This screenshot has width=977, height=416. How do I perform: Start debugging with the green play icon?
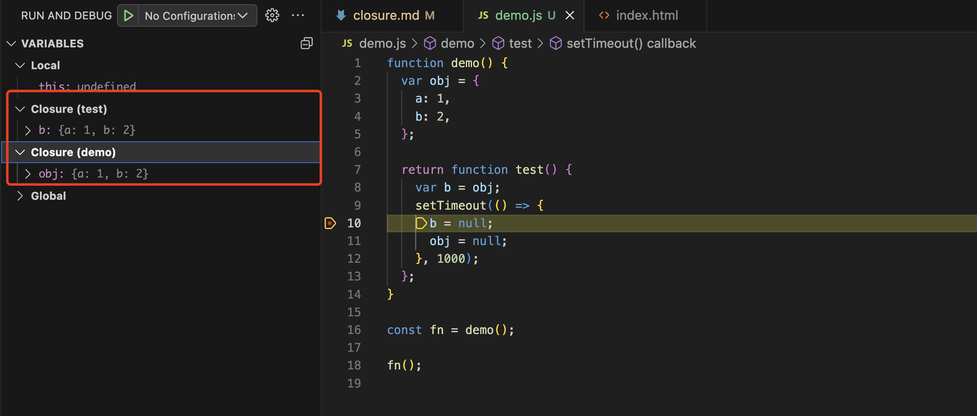pos(129,16)
